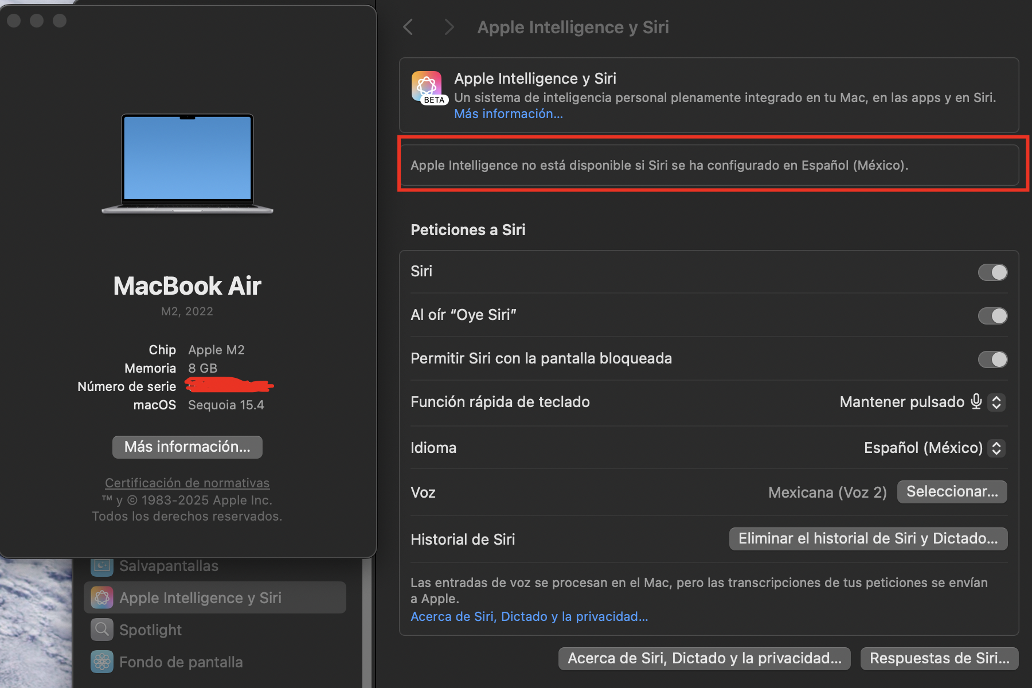Click the Apple Intelligence no está disponible notice
The width and height of the screenshot is (1032, 688).
(x=709, y=165)
